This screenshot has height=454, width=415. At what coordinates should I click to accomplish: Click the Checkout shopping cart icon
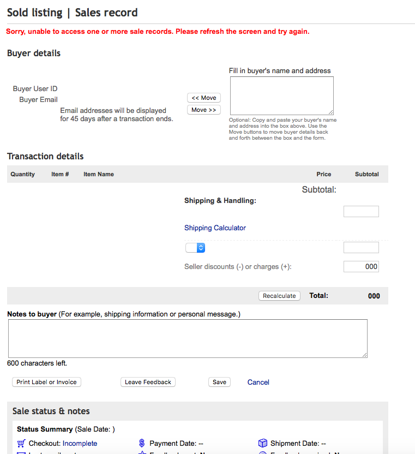21,443
